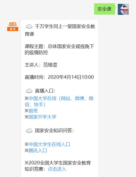Click the 直播入口 heading text
This screenshot has height=177, width=136.
click(x=45, y=91)
